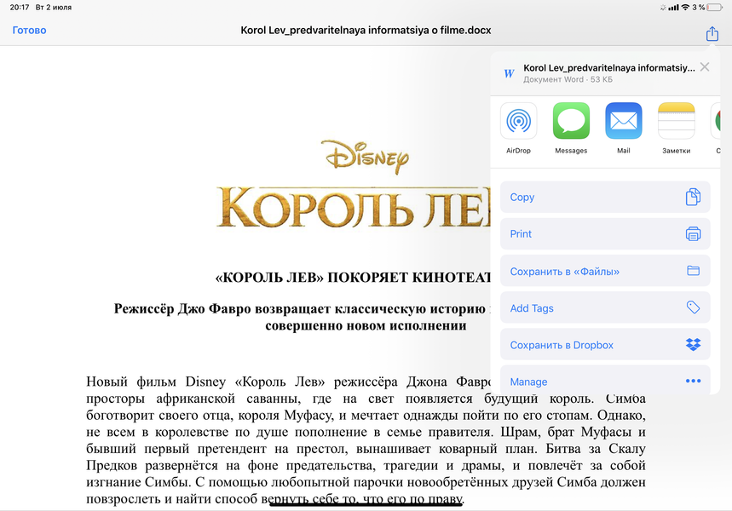Tap the document title in the top bar
Screen dimensions: 732x511
pyautogui.click(x=366, y=31)
